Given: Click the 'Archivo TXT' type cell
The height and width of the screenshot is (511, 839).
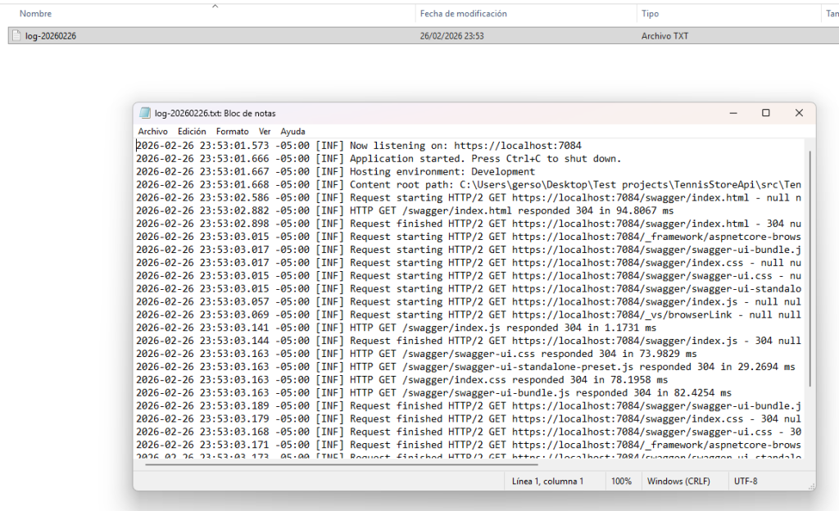Looking at the screenshot, I should click(664, 36).
